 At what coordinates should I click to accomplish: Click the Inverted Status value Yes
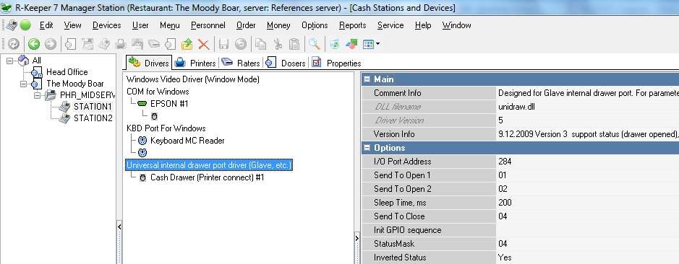587,258
